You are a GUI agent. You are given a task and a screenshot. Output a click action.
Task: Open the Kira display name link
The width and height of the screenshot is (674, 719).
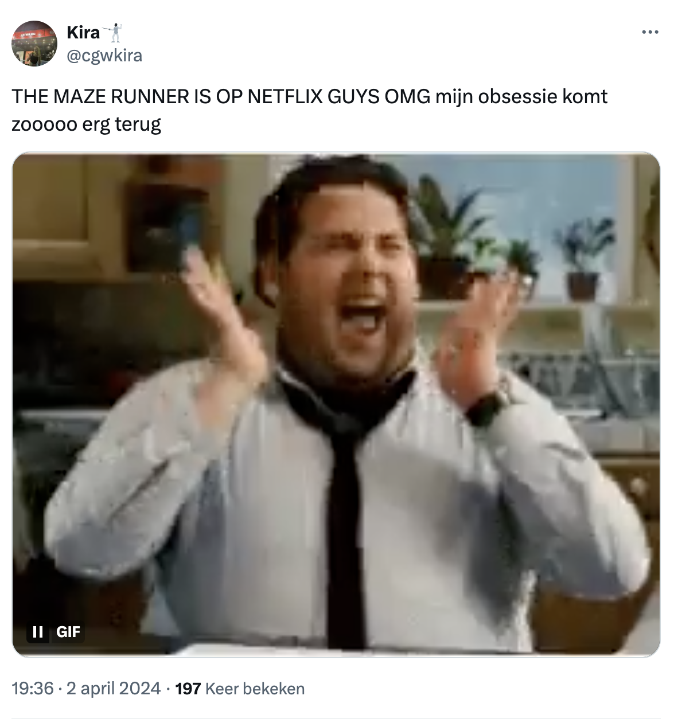click(83, 33)
